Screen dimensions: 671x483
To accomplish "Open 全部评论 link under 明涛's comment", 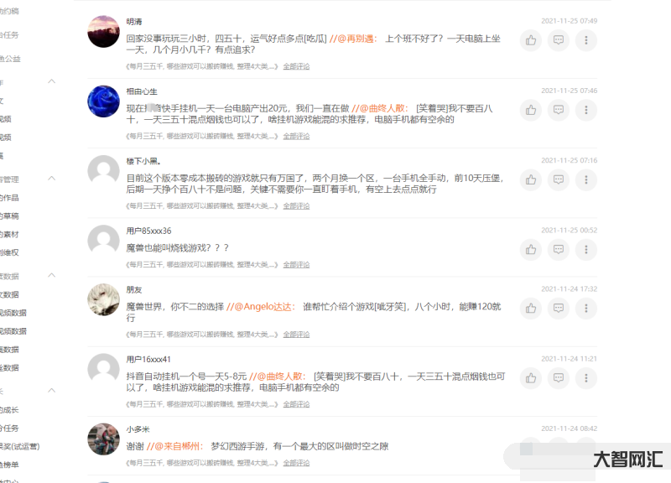I will (296, 66).
